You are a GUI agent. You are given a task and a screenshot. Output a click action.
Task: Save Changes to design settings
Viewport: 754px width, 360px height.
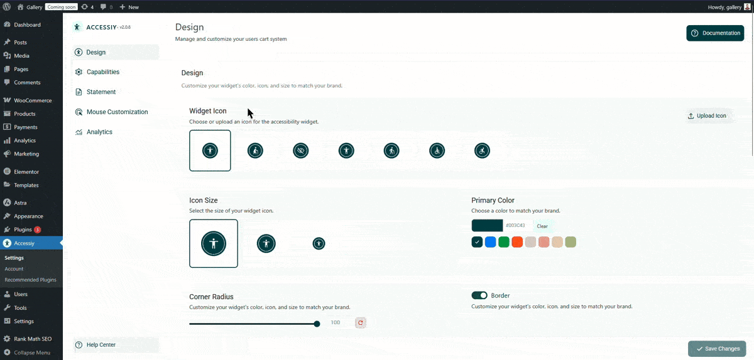click(x=717, y=349)
